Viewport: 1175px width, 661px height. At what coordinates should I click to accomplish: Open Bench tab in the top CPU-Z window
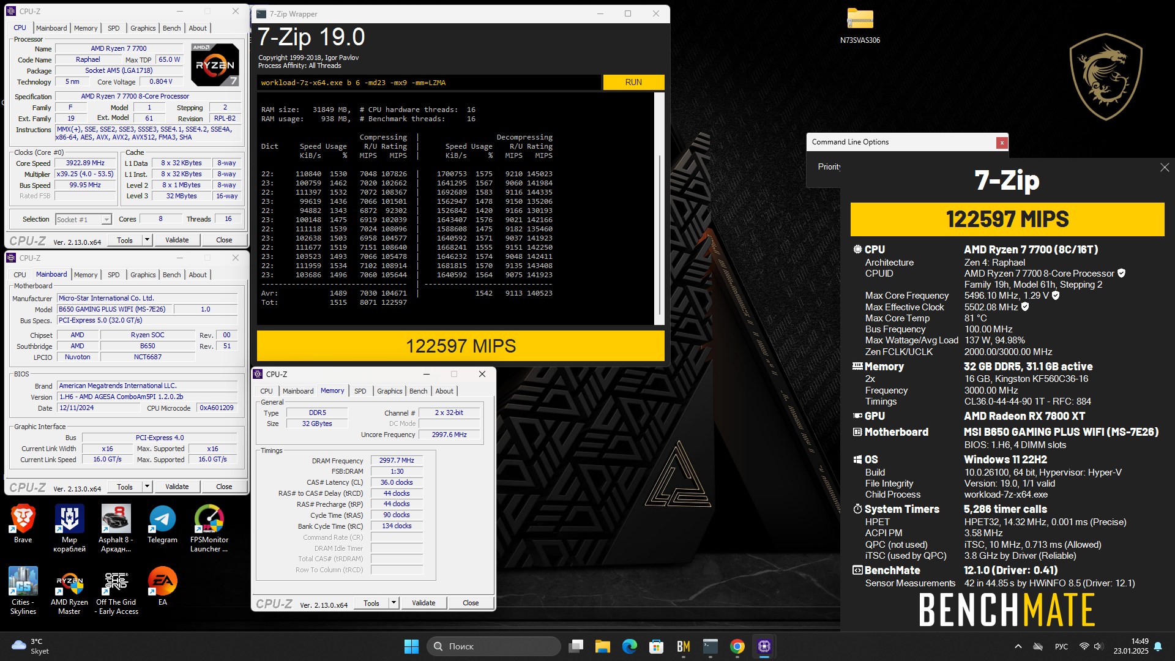click(172, 28)
